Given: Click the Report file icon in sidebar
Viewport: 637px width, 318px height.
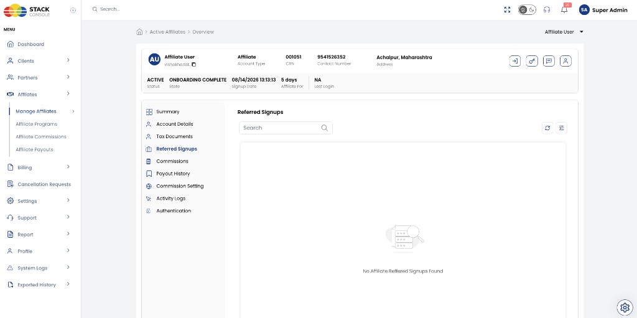Looking at the screenshot, I should pyautogui.click(x=11, y=234).
